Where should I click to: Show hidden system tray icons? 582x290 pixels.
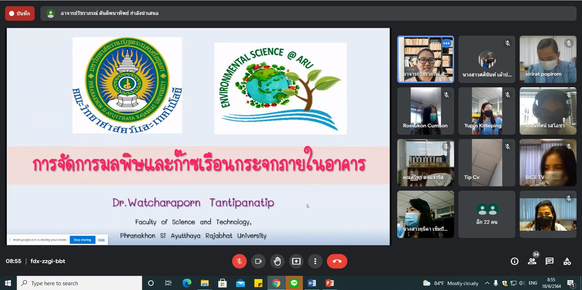(x=487, y=283)
